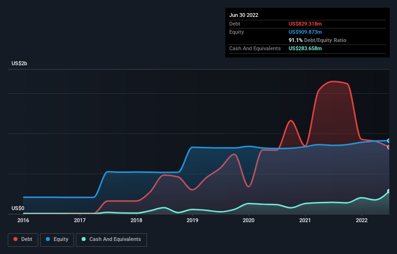Toggle the Debt series legend button
397x254 pixels.
[23, 240]
